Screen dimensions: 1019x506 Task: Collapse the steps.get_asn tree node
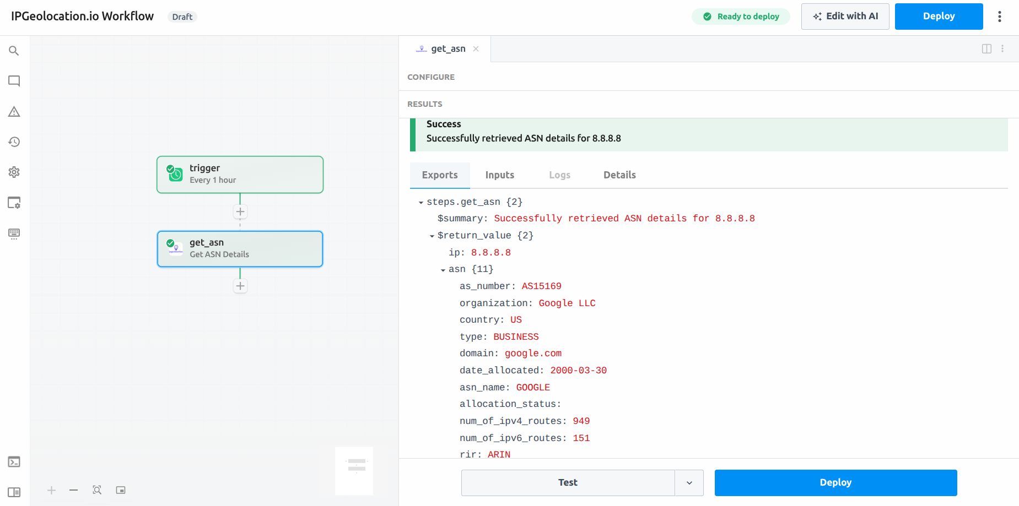(x=421, y=203)
